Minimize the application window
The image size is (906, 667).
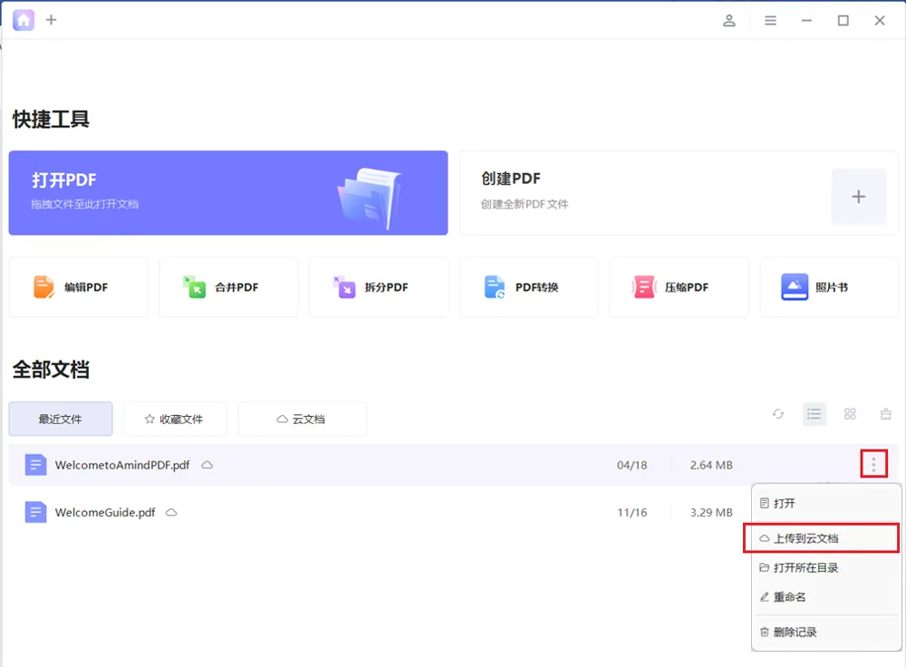[806, 21]
